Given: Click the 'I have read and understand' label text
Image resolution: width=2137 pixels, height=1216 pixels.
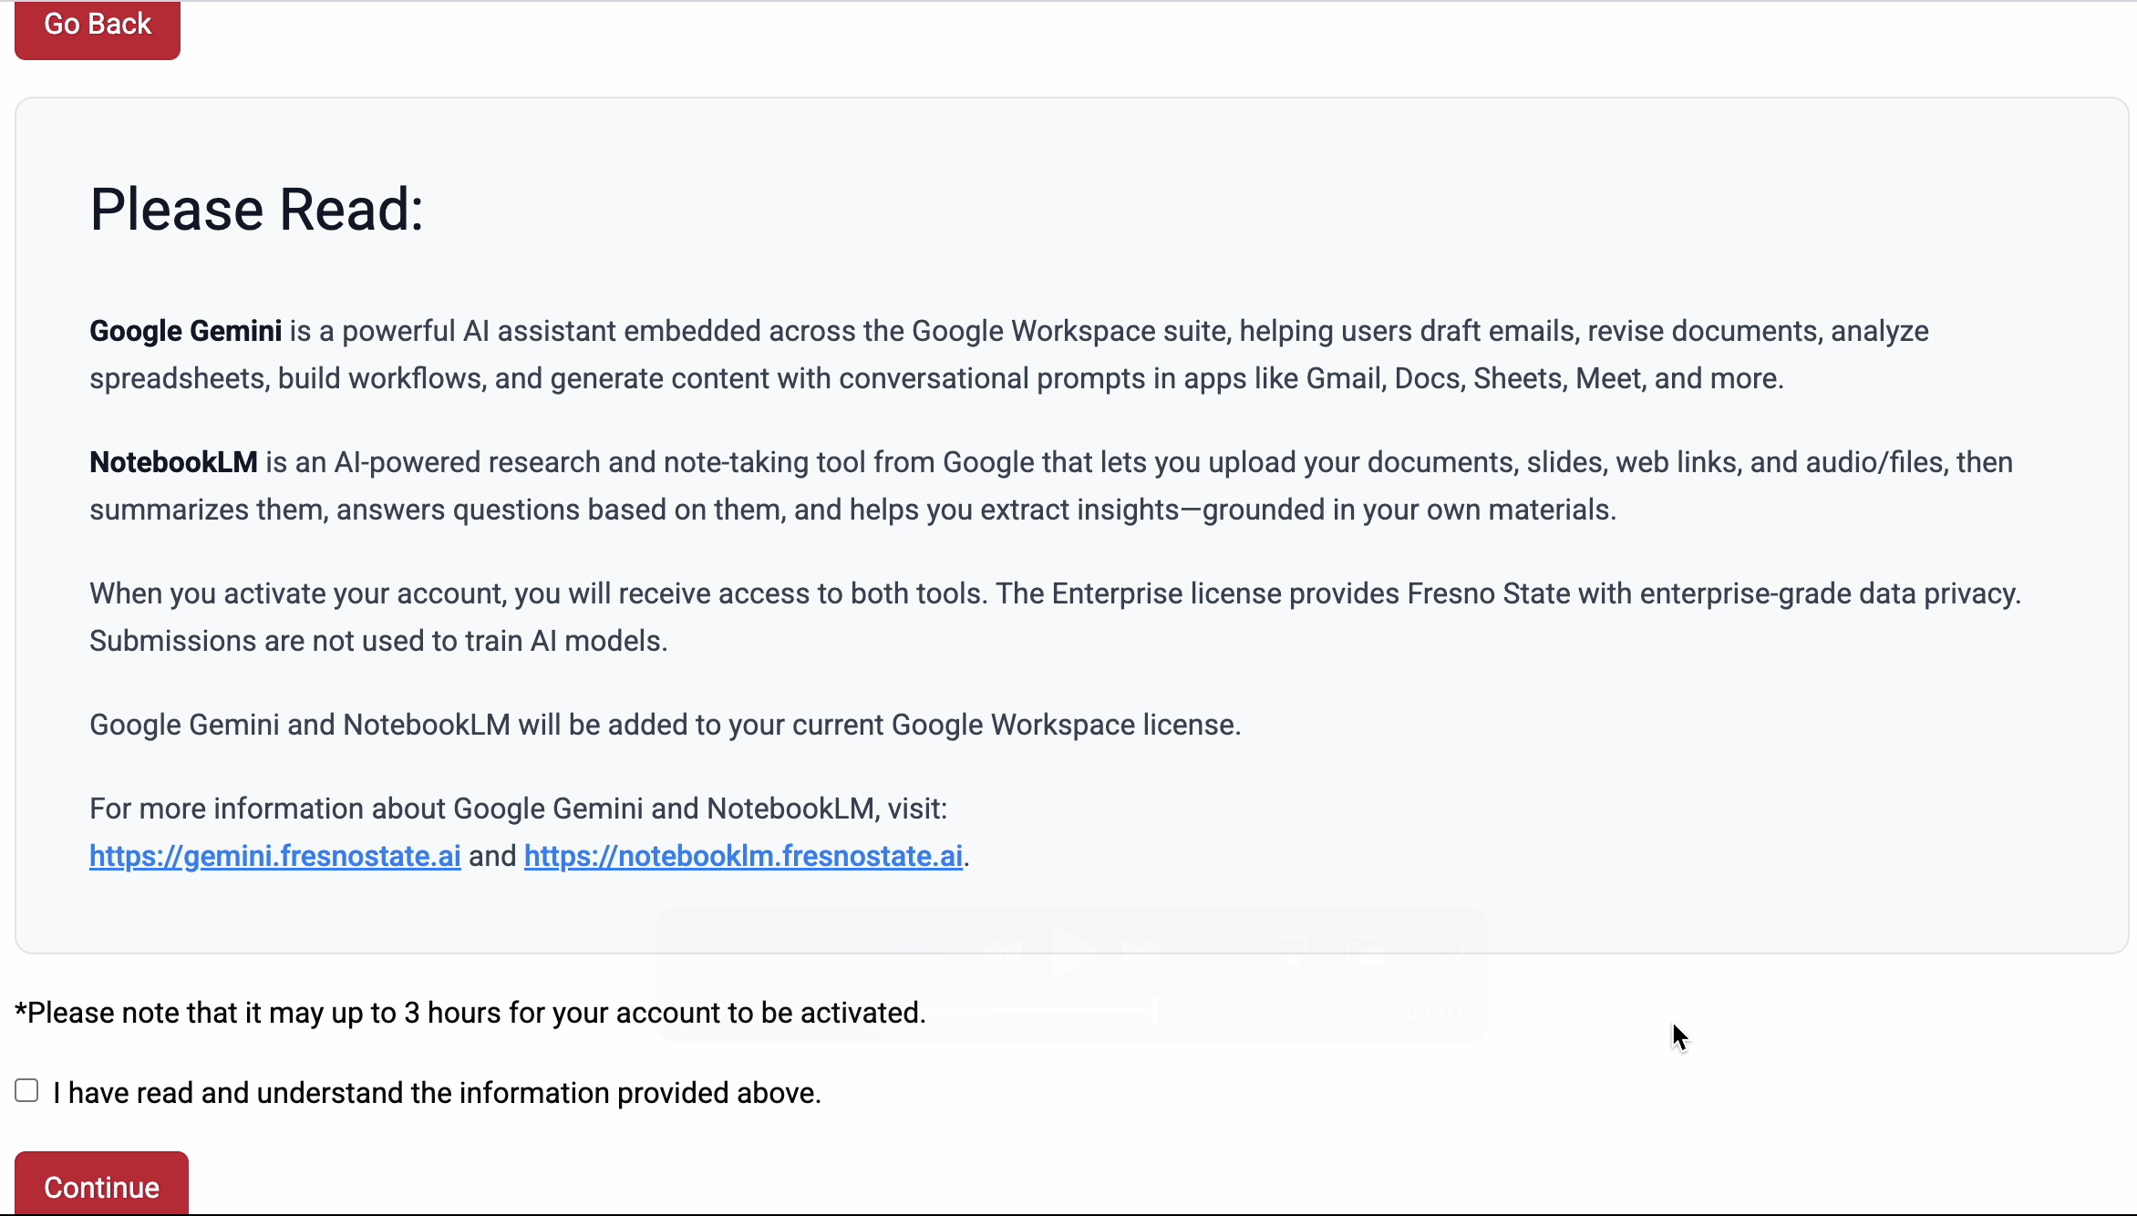Looking at the screenshot, I should [437, 1093].
